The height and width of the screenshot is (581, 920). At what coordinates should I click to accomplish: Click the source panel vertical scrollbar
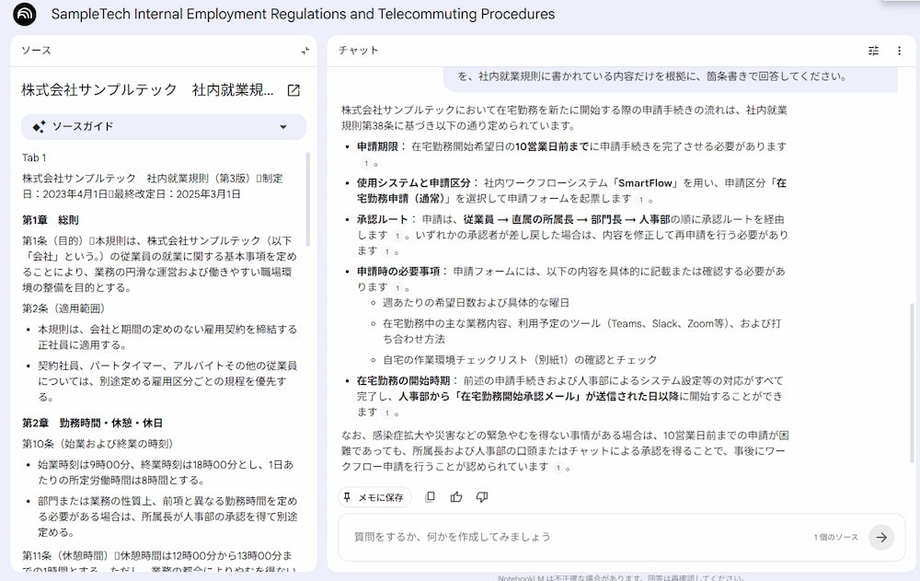[x=308, y=200]
